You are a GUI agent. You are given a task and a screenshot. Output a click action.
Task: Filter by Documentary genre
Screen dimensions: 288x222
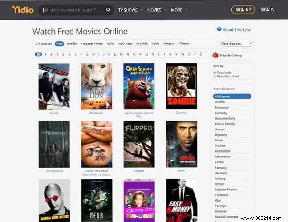click(x=225, y=118)
